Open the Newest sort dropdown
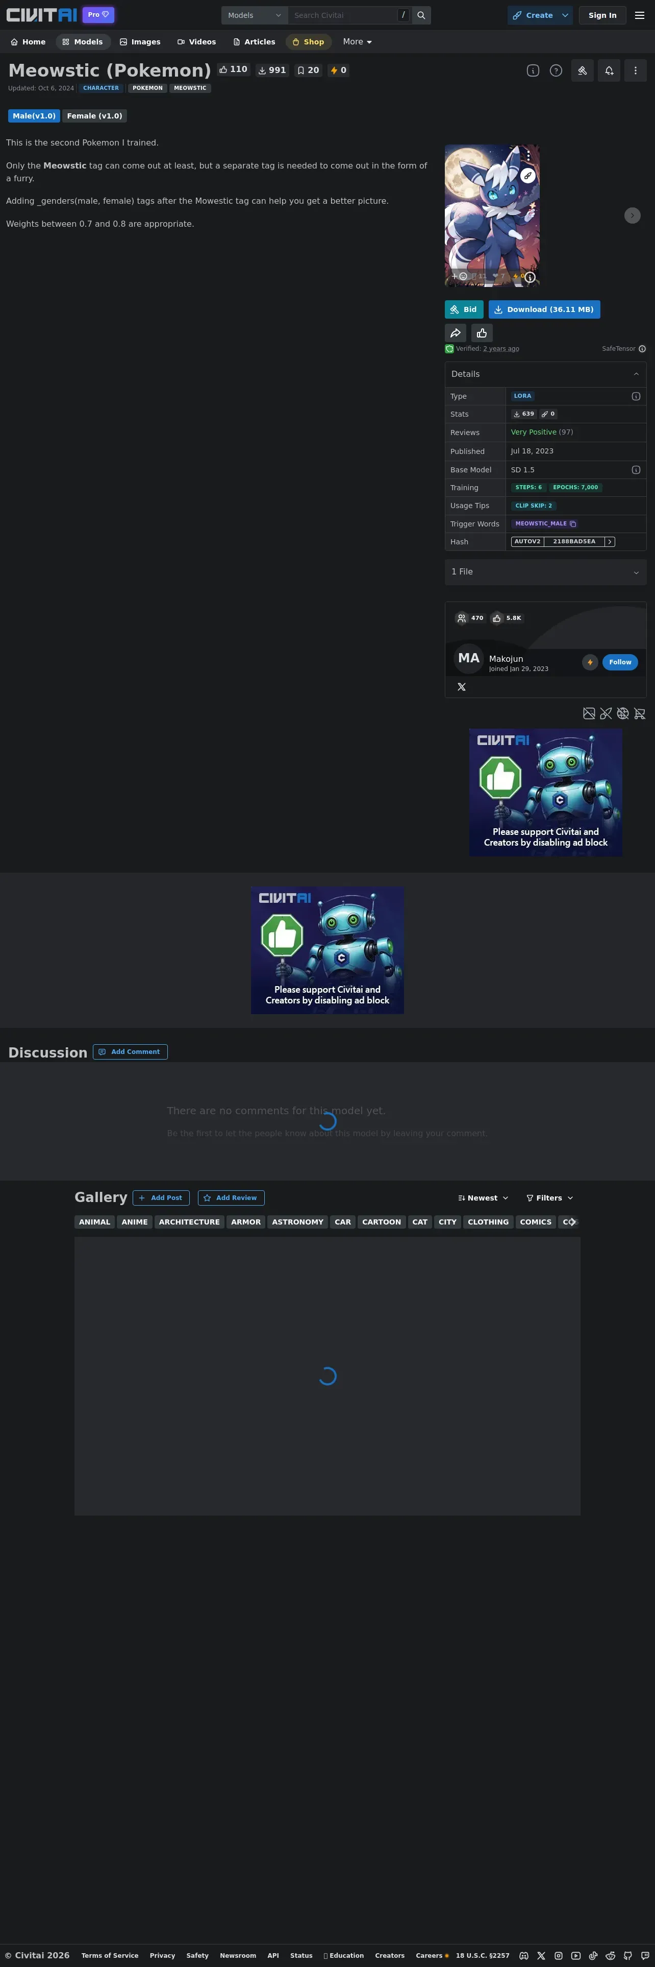655x1967 pixels. coord(484,1198)
